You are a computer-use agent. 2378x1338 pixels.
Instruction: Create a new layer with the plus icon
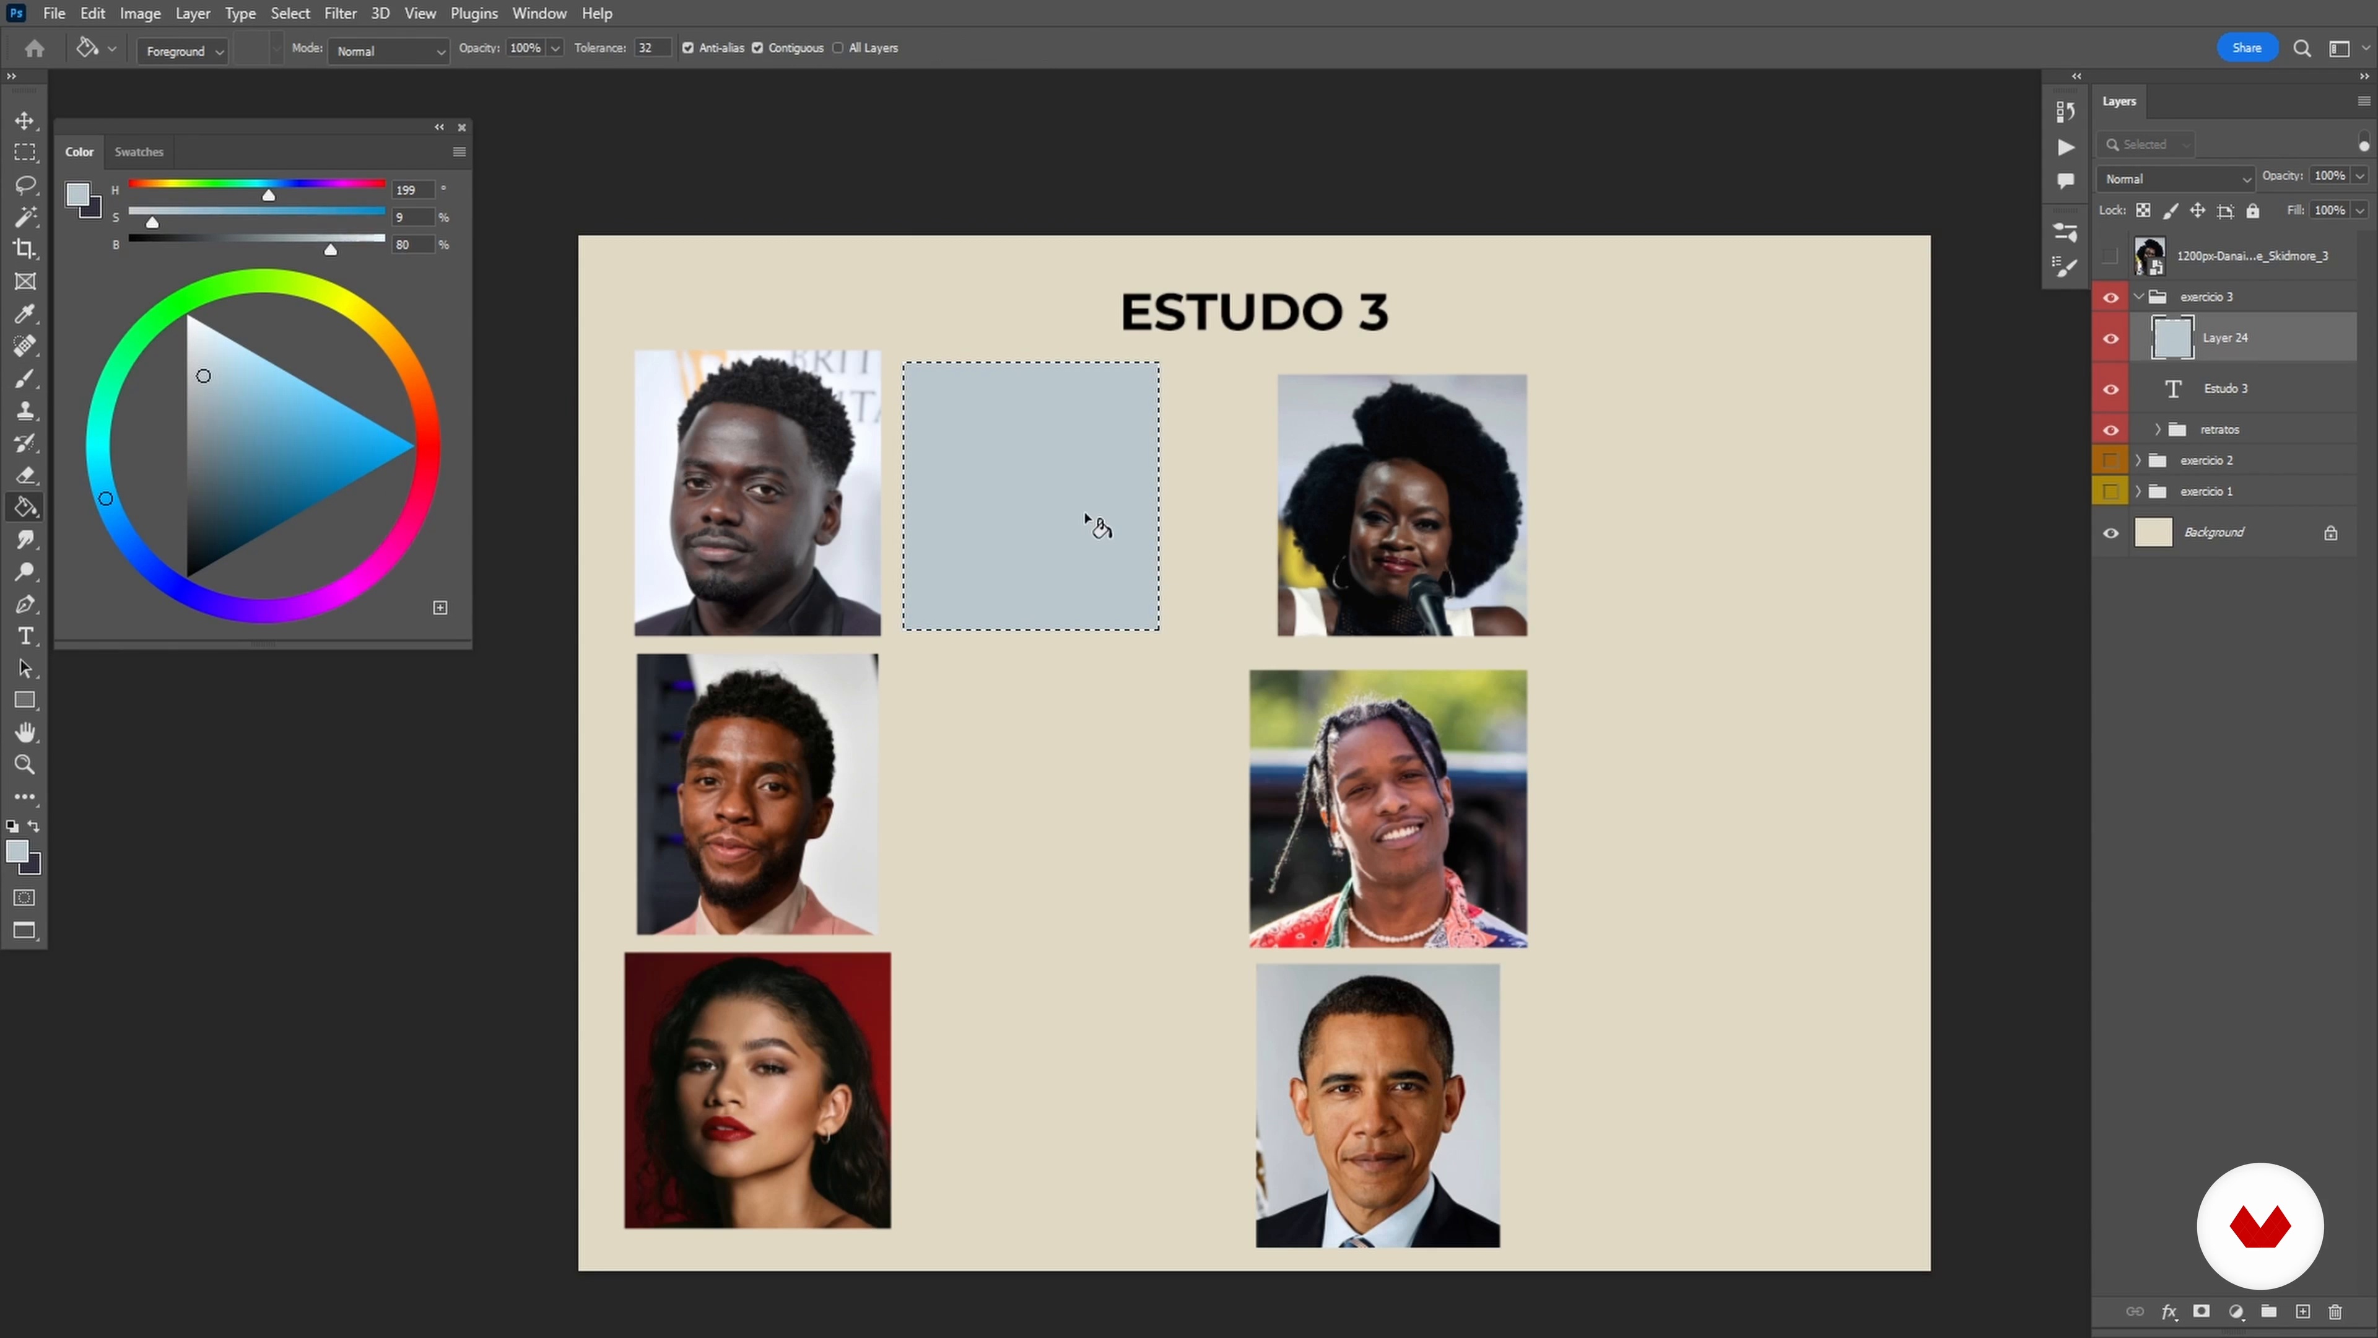[x=2302, y=1311]
